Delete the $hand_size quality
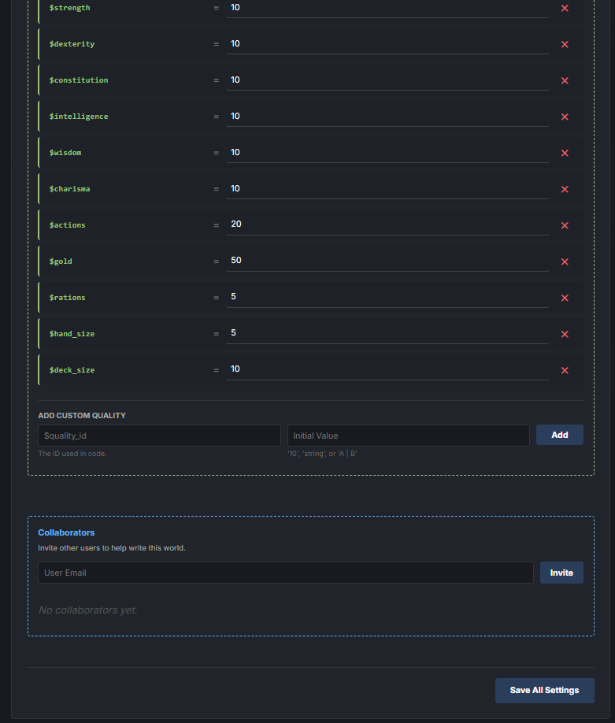Image resolution: width=615 pixels, height=723 pixels. [565, 334]
